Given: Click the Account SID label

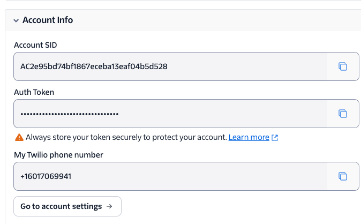Looking at the screenshot, I should pyautogui.click(x=35, y=44).
